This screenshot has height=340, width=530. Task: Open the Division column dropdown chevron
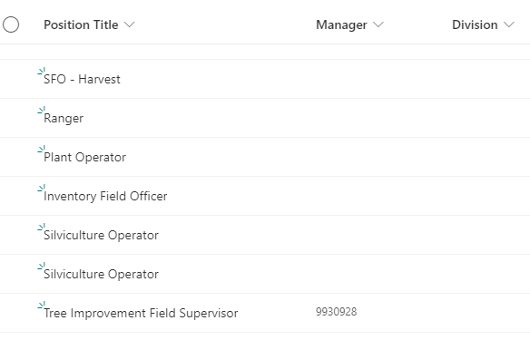coord(509,24)
